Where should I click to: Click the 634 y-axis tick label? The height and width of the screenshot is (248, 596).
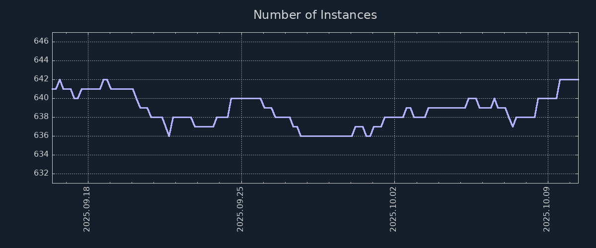coord(41,154)
